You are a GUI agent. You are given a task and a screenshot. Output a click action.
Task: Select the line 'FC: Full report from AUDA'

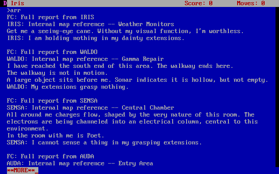51,157
